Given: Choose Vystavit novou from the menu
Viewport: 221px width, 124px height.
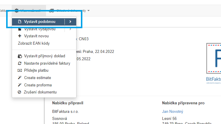Looking at the screenshot, I should pyautogui.click(x=36, y=36).
